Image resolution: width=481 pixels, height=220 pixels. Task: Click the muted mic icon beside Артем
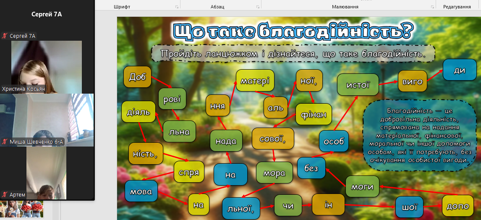(5, 195)
